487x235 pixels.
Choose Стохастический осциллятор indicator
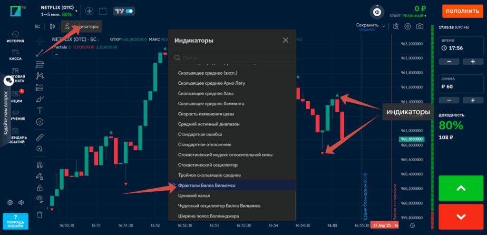tap(207, 165)
